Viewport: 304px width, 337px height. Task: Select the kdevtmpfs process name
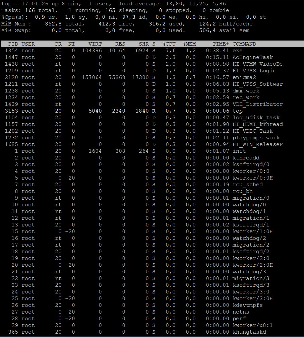tap(247, 305)
